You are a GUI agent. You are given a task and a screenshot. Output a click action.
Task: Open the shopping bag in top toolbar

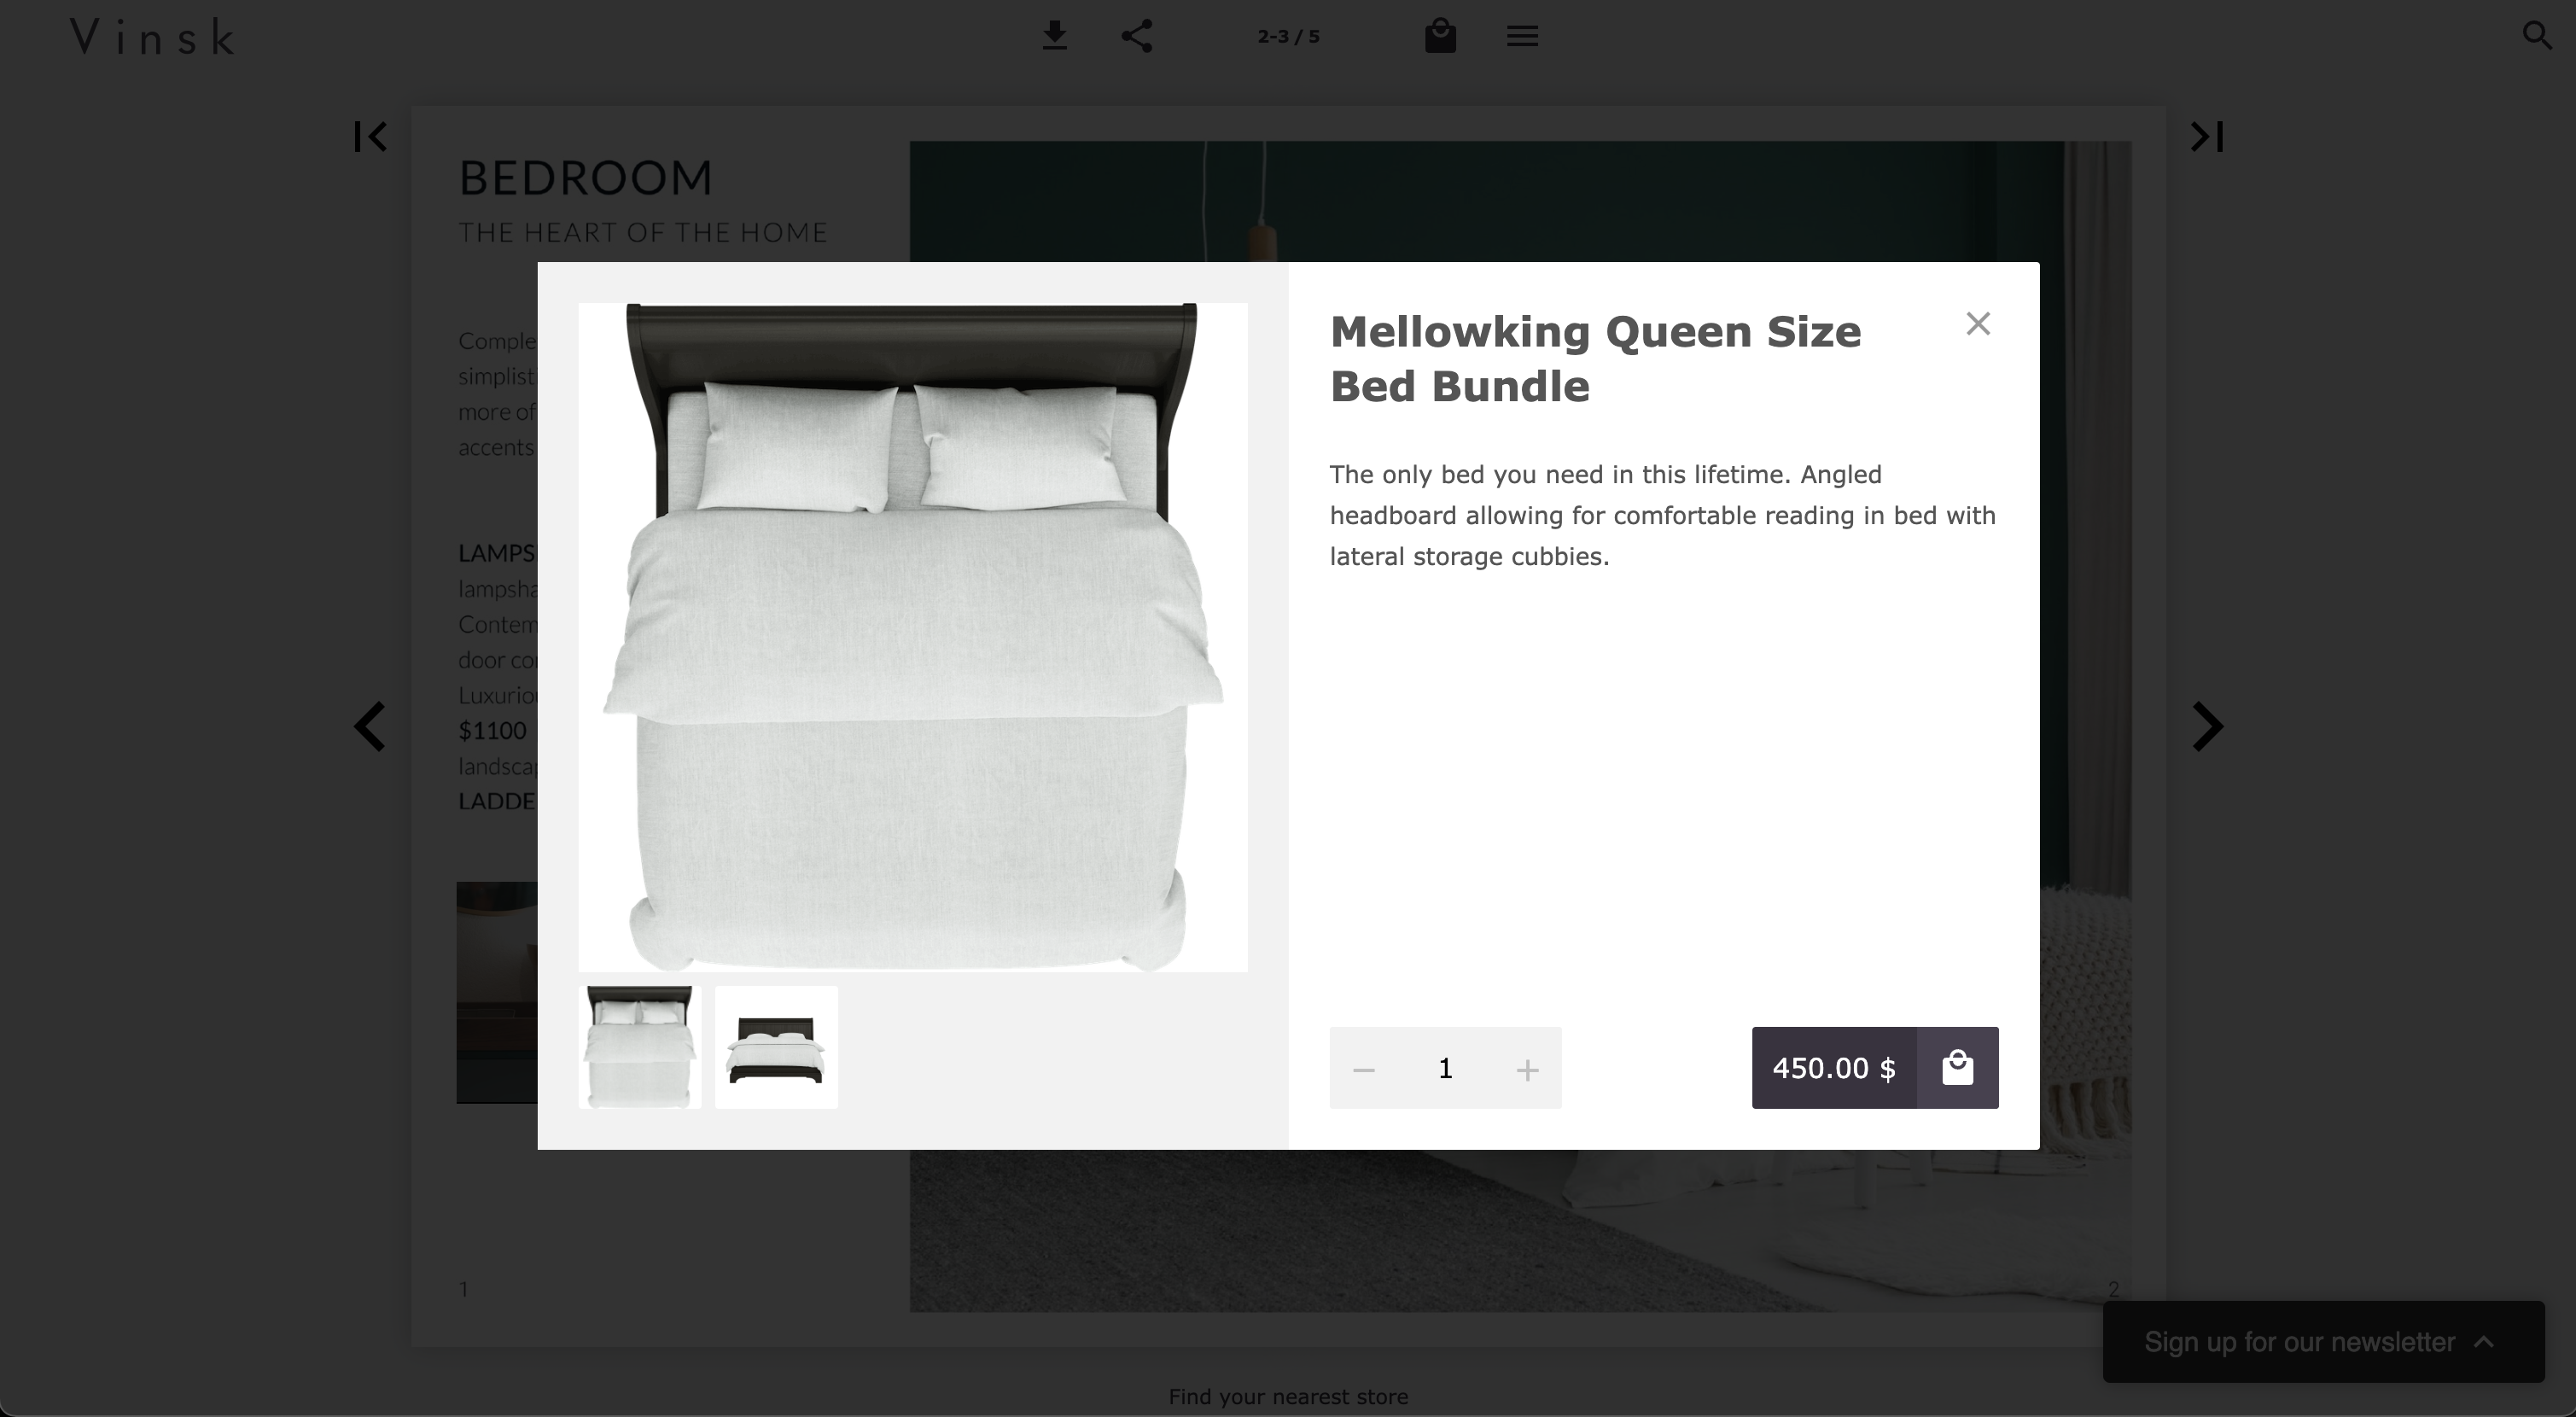tap(1440, 36)
